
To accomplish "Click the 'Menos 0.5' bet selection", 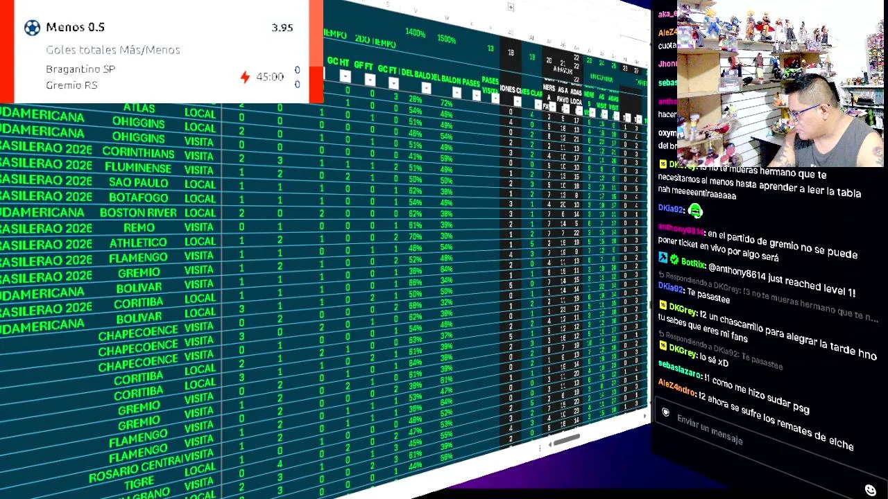I will [75, 27].
